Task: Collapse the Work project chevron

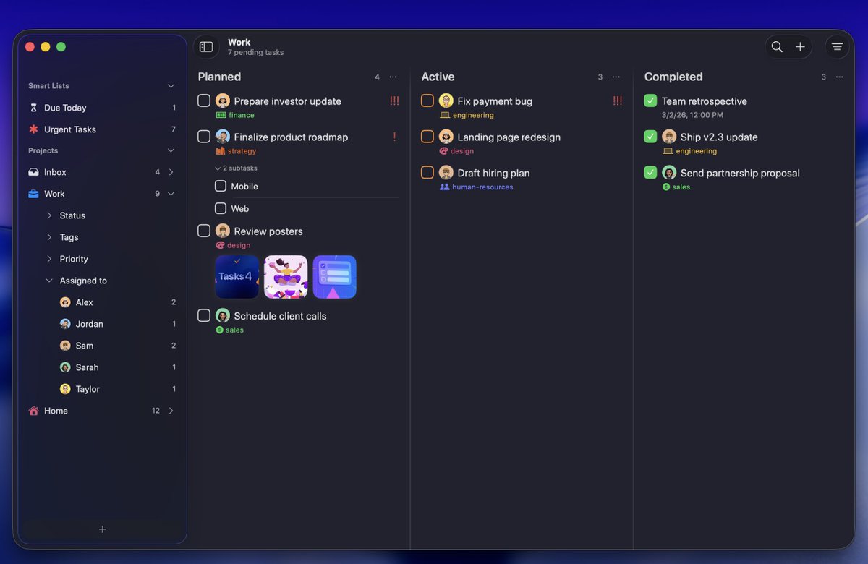Action: tap(171, 194)
